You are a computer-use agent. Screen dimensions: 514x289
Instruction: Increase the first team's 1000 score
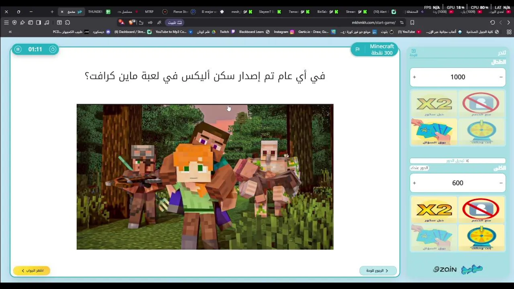coord(414,77)
